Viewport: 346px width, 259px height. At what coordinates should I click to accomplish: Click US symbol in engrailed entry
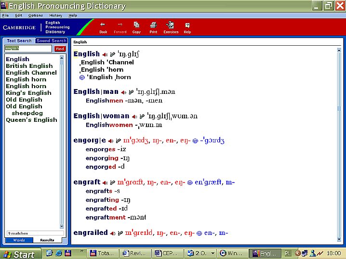coord(199,233)
